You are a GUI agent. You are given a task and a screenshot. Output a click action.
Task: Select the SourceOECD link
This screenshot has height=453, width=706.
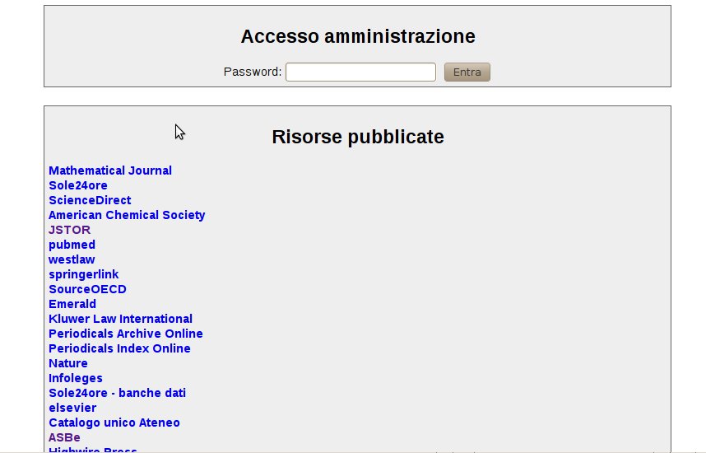(87, 289)
